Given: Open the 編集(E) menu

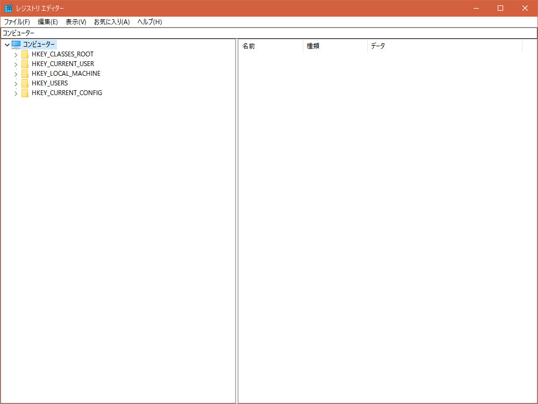Looking at the screenshot, I should 48,22.
